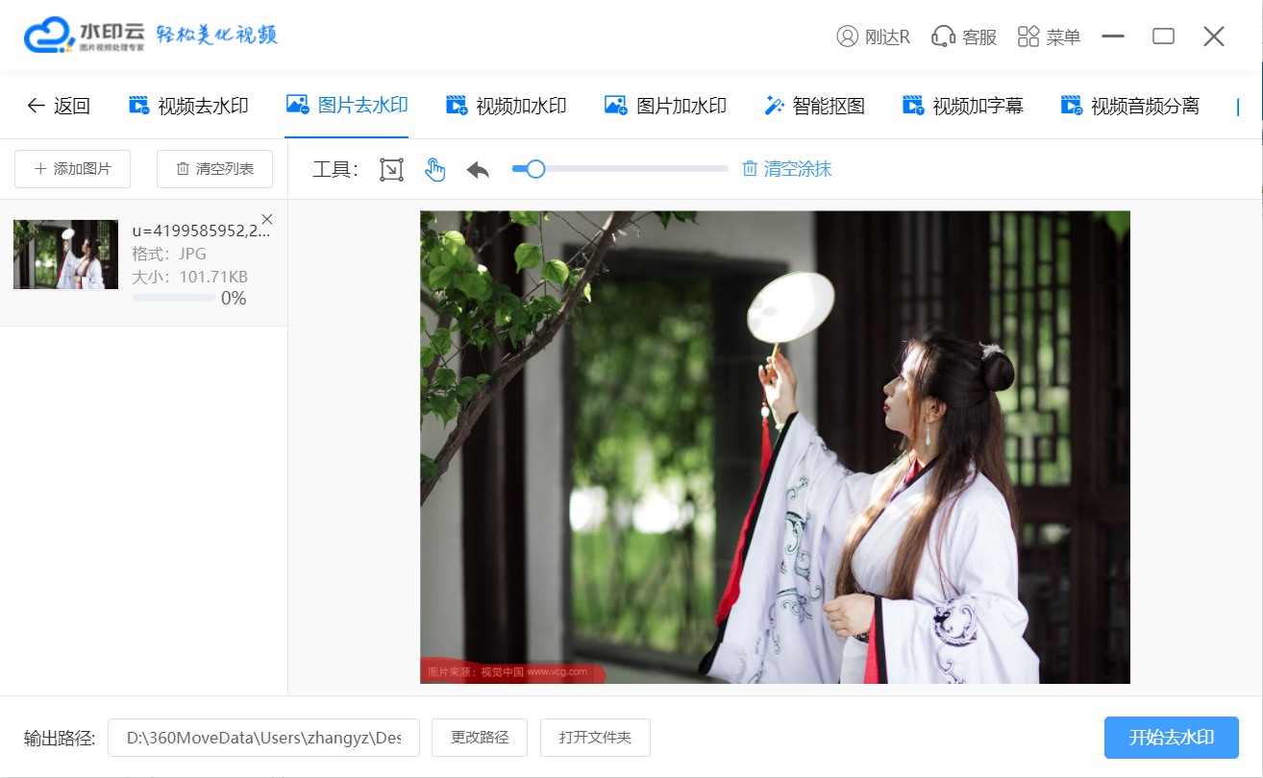Remove the image from the list
The image size is (1263, 778).
[x=267, y=219]
